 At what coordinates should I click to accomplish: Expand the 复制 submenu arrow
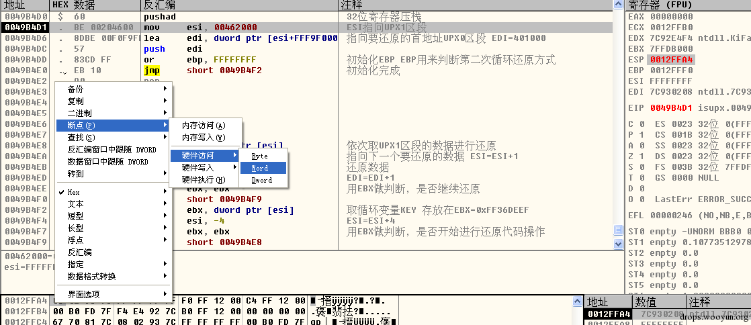pos(165,101)
